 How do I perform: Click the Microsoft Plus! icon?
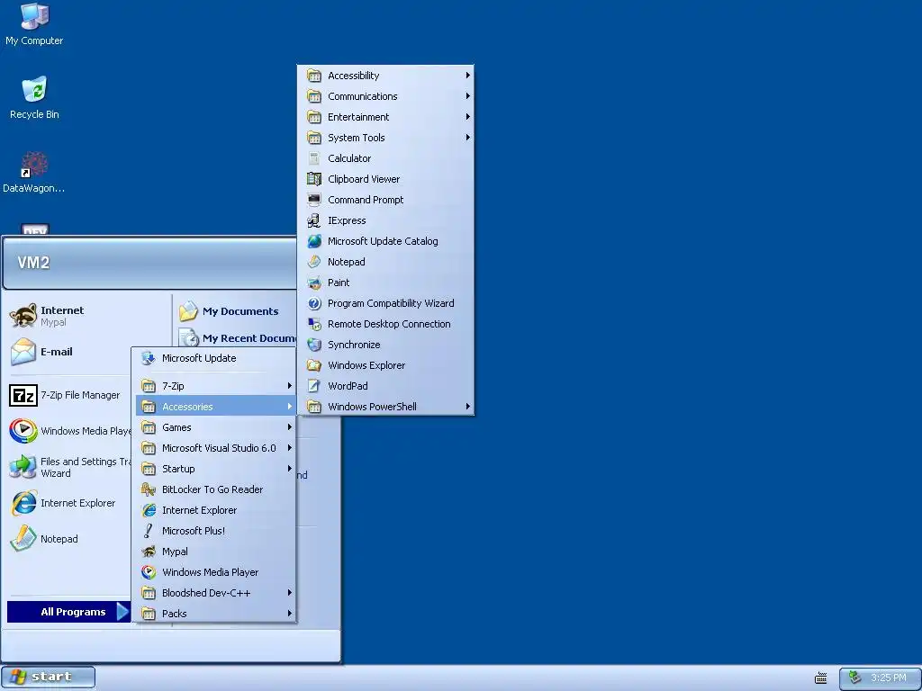pyautogui.click(x=149, y=531)
